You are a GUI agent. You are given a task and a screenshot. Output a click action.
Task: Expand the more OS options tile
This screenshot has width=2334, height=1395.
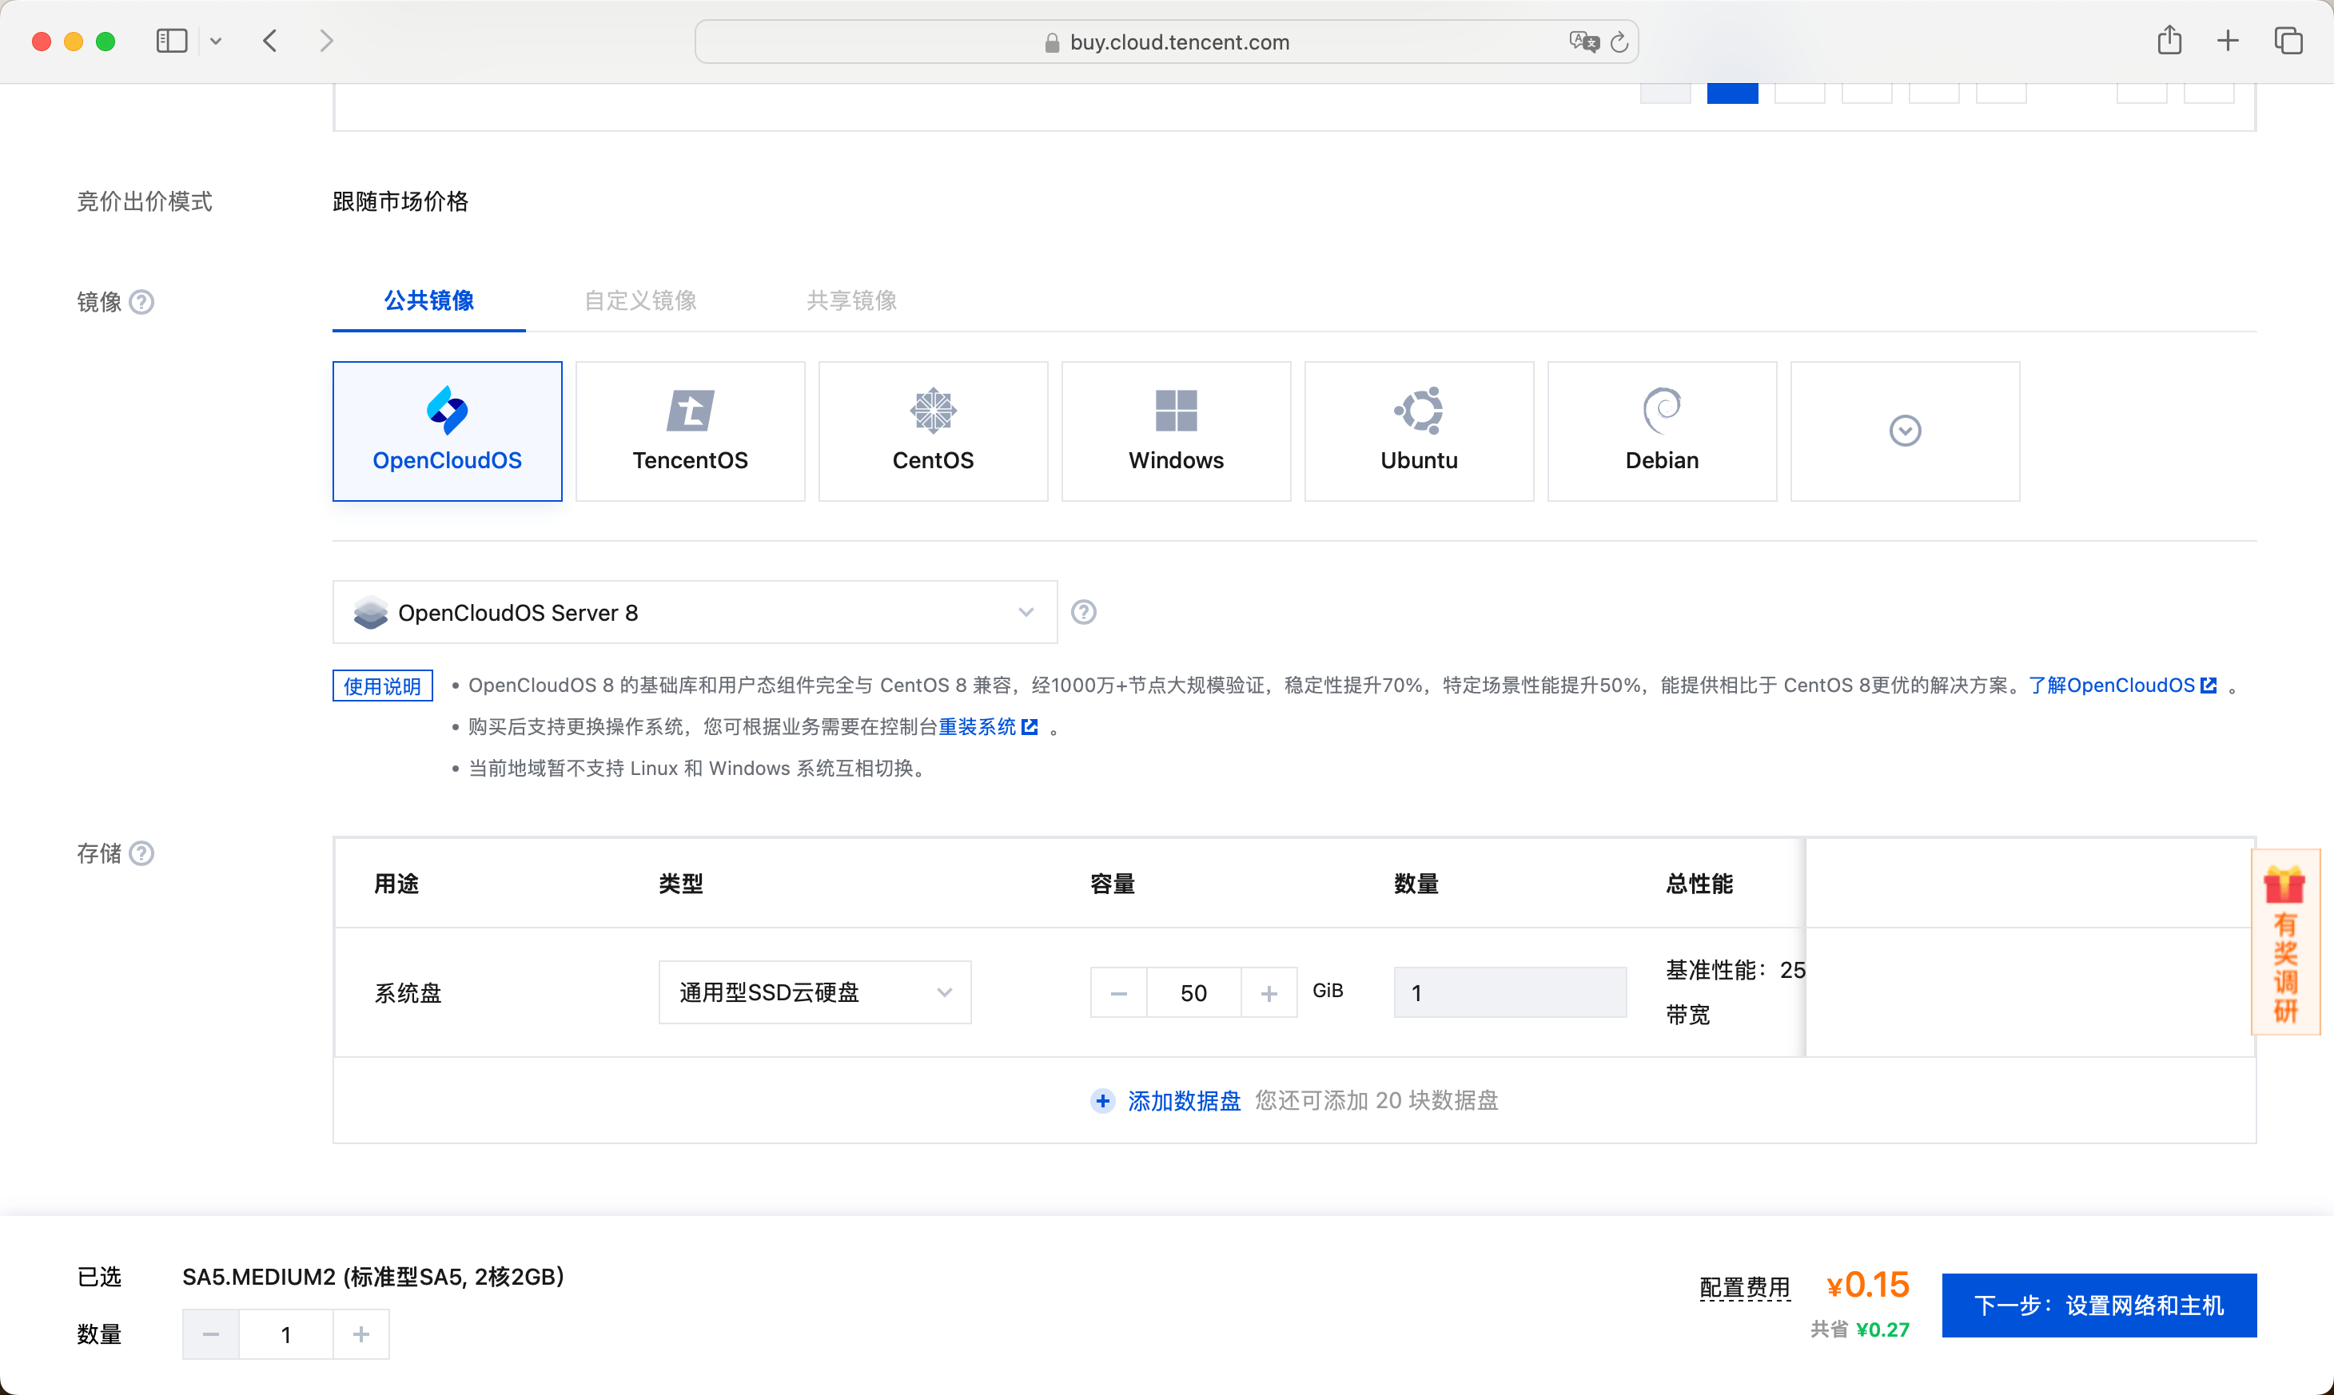pyautogui.click(x=1904, y=430)
